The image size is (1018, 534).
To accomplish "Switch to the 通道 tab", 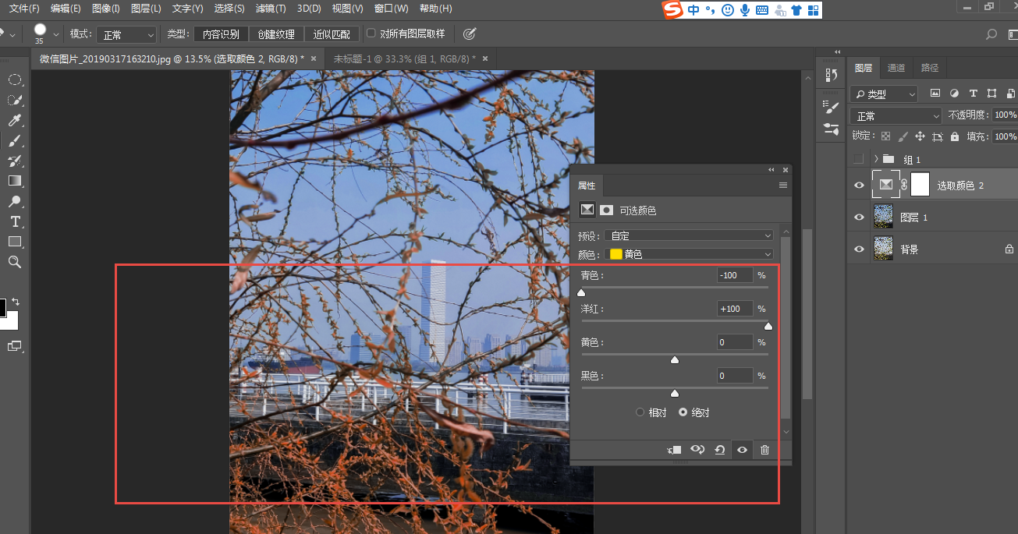I will [896, 68].
